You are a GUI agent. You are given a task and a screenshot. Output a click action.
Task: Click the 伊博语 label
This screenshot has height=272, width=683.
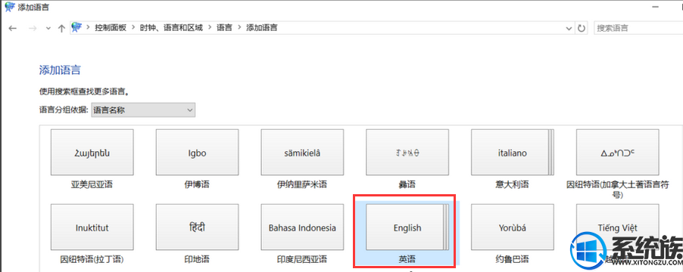197,184
